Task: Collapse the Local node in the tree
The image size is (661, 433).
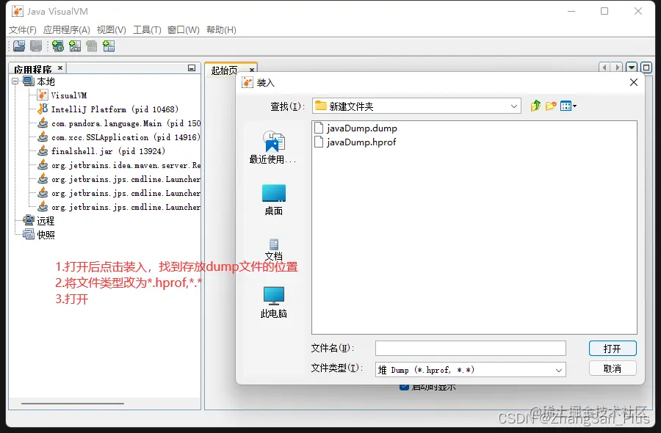Action: (x=15, y=81)
